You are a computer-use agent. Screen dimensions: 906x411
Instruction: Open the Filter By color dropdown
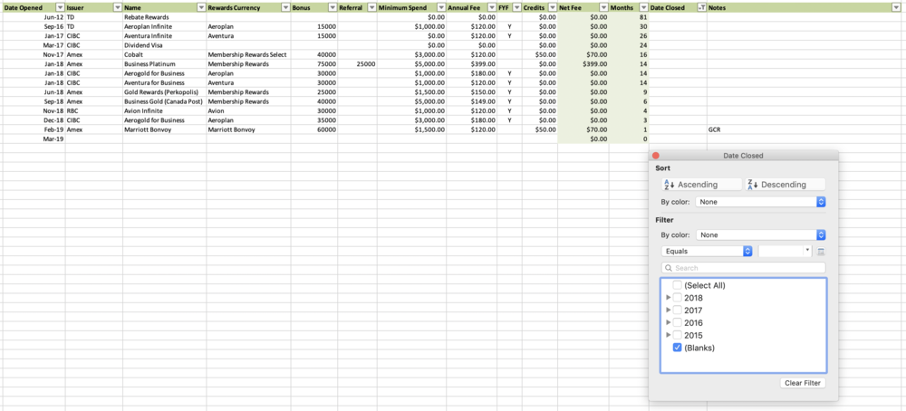[760, 234]
